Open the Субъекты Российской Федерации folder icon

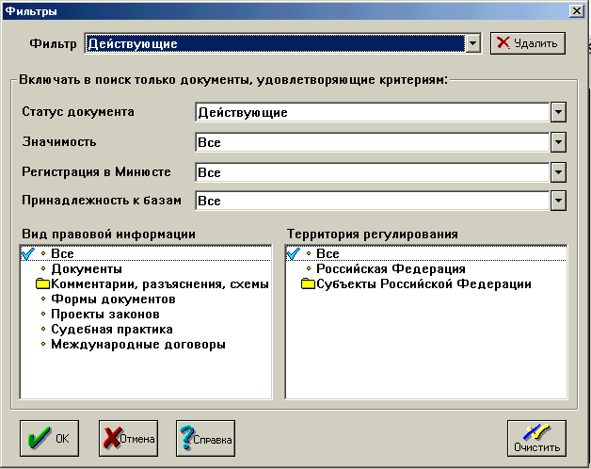309,283
